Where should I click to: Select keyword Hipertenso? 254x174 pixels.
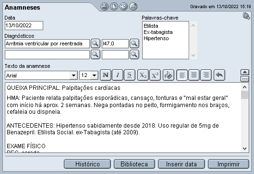pos(156,38)
